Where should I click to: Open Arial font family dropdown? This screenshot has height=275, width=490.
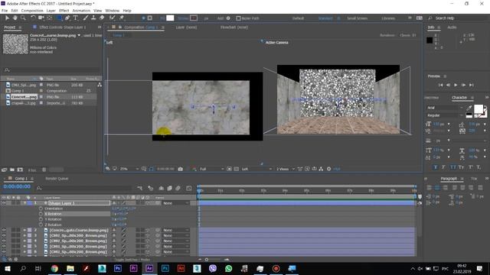445,108
